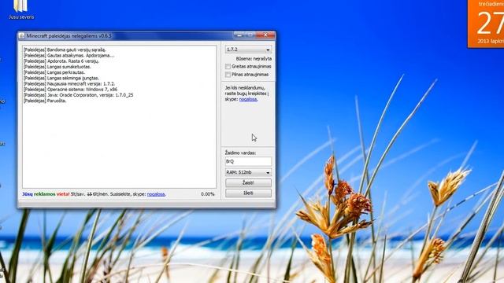The height and width of the screenshot is (283, 504).
Task: Click the 'Jūsų reklamos vieta!' ad text
Action: tap(46, 194)
